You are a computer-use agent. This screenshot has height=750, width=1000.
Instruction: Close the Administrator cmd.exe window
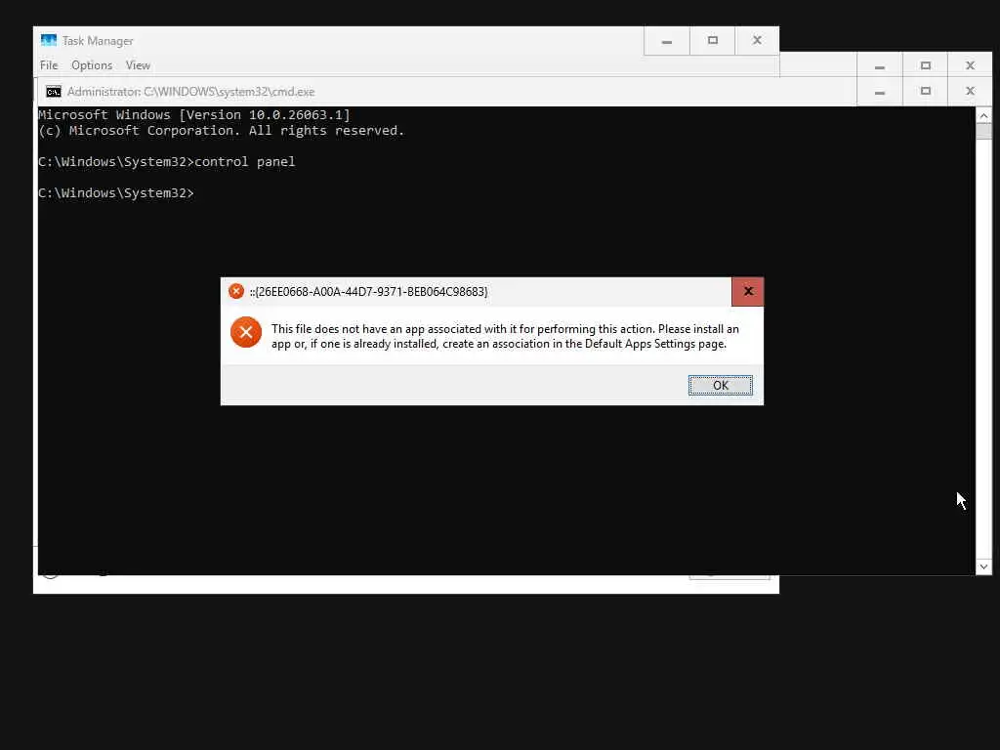click(970, 92)
